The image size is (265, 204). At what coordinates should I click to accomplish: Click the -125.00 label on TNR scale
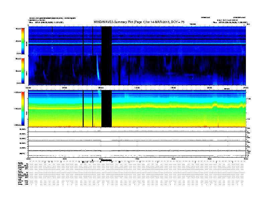[x=17, y=92]
